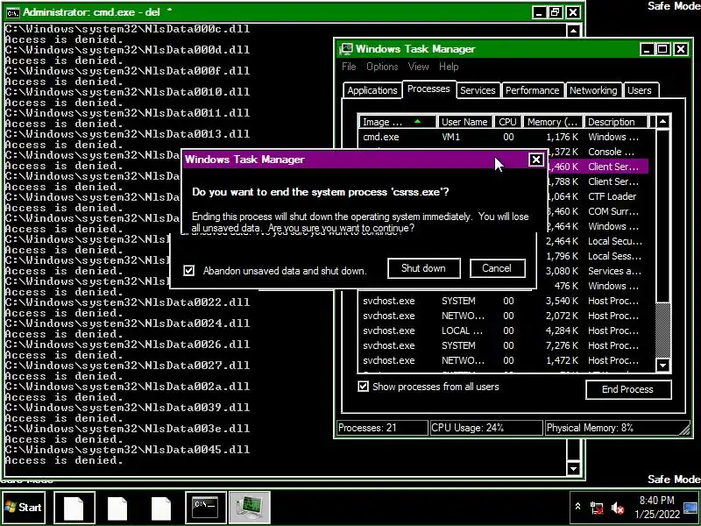The image size is (701, 526).
Task: Select the svchost.exe row using 1,472 K
Action: [503, 360]
